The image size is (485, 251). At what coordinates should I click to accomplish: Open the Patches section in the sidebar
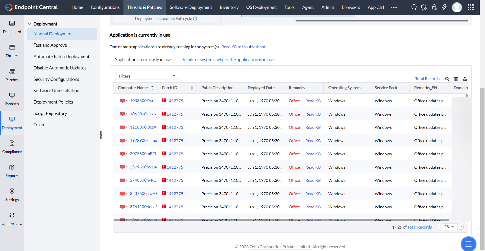(12, 74)
